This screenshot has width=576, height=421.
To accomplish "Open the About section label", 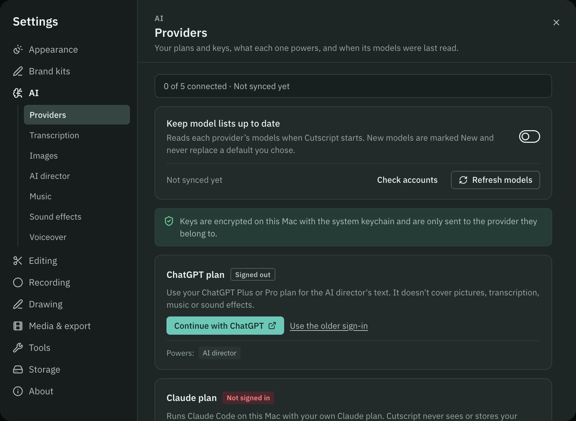I will click(41, 391).
